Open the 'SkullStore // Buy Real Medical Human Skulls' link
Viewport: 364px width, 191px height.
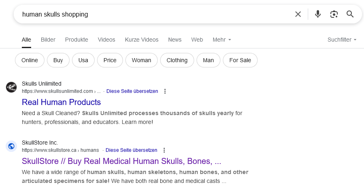coord(121,161)
